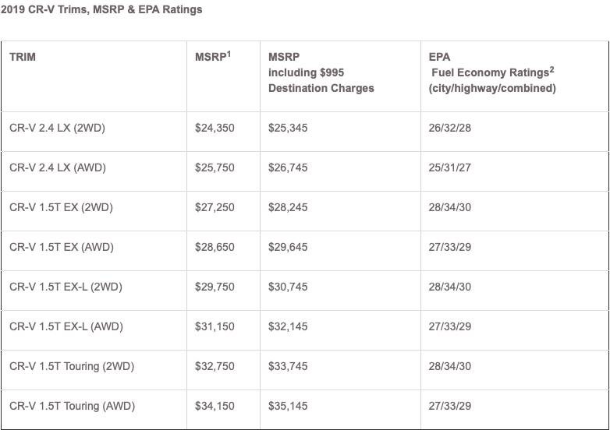Click the $35,145 Touring AWD total price
Image resolution: width=610 pixels, height=430 pixels.
tap(288, 406)
